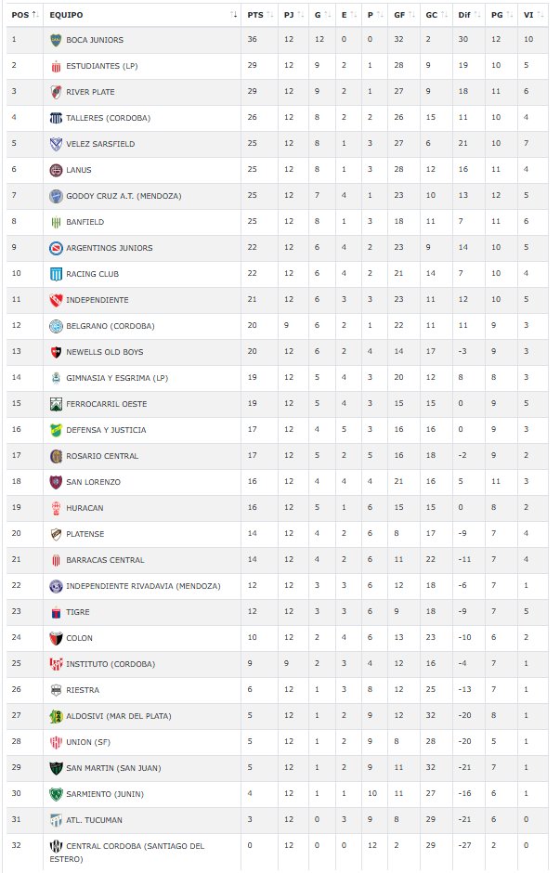
Task: Click the Colon club shield icon
Action: [56, 638]
